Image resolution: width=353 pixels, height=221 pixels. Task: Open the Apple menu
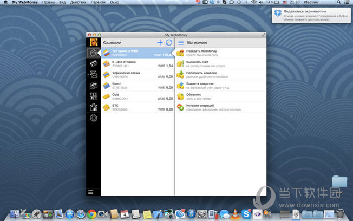5,2
